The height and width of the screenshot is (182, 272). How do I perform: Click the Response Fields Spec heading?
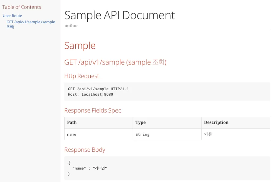pyautogui.click(x=93, y=110)
